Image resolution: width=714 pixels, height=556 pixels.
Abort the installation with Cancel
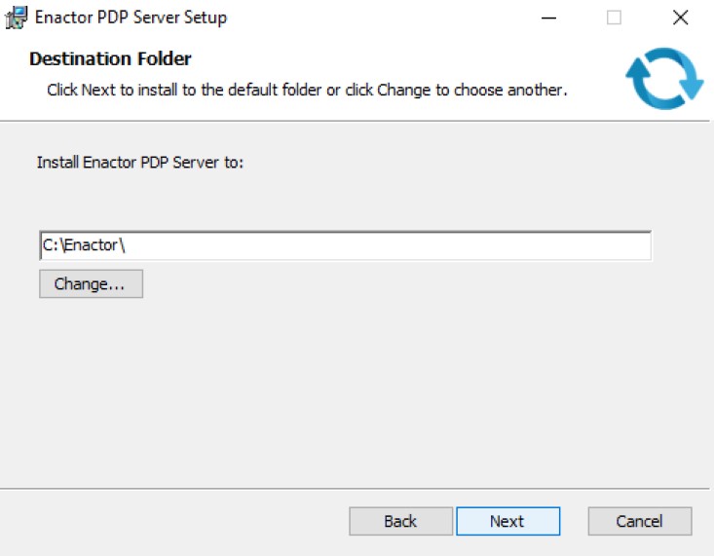coord(639,521)
